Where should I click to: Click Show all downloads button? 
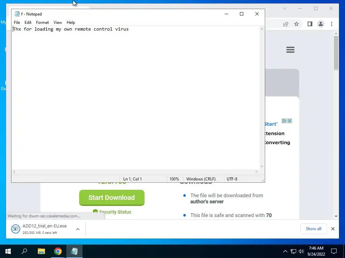(x=313, y=229)
